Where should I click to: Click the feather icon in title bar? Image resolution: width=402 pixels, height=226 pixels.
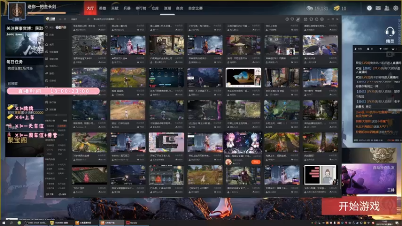[298, 19]
